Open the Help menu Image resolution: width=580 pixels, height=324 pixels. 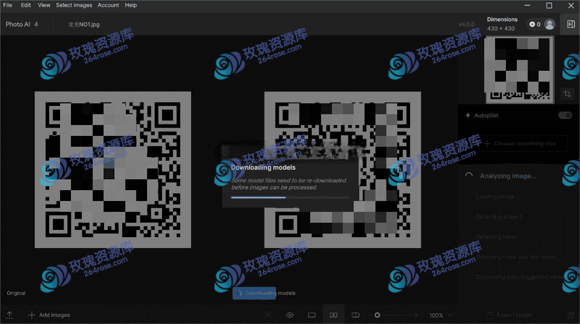point(131,5)
